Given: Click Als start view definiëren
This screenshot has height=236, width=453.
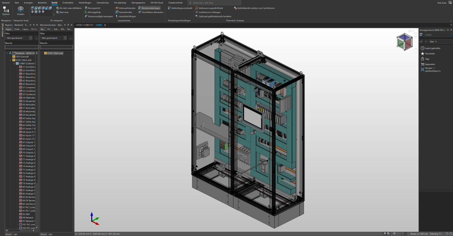Looking at the screenshot, I should click(69, 8).
